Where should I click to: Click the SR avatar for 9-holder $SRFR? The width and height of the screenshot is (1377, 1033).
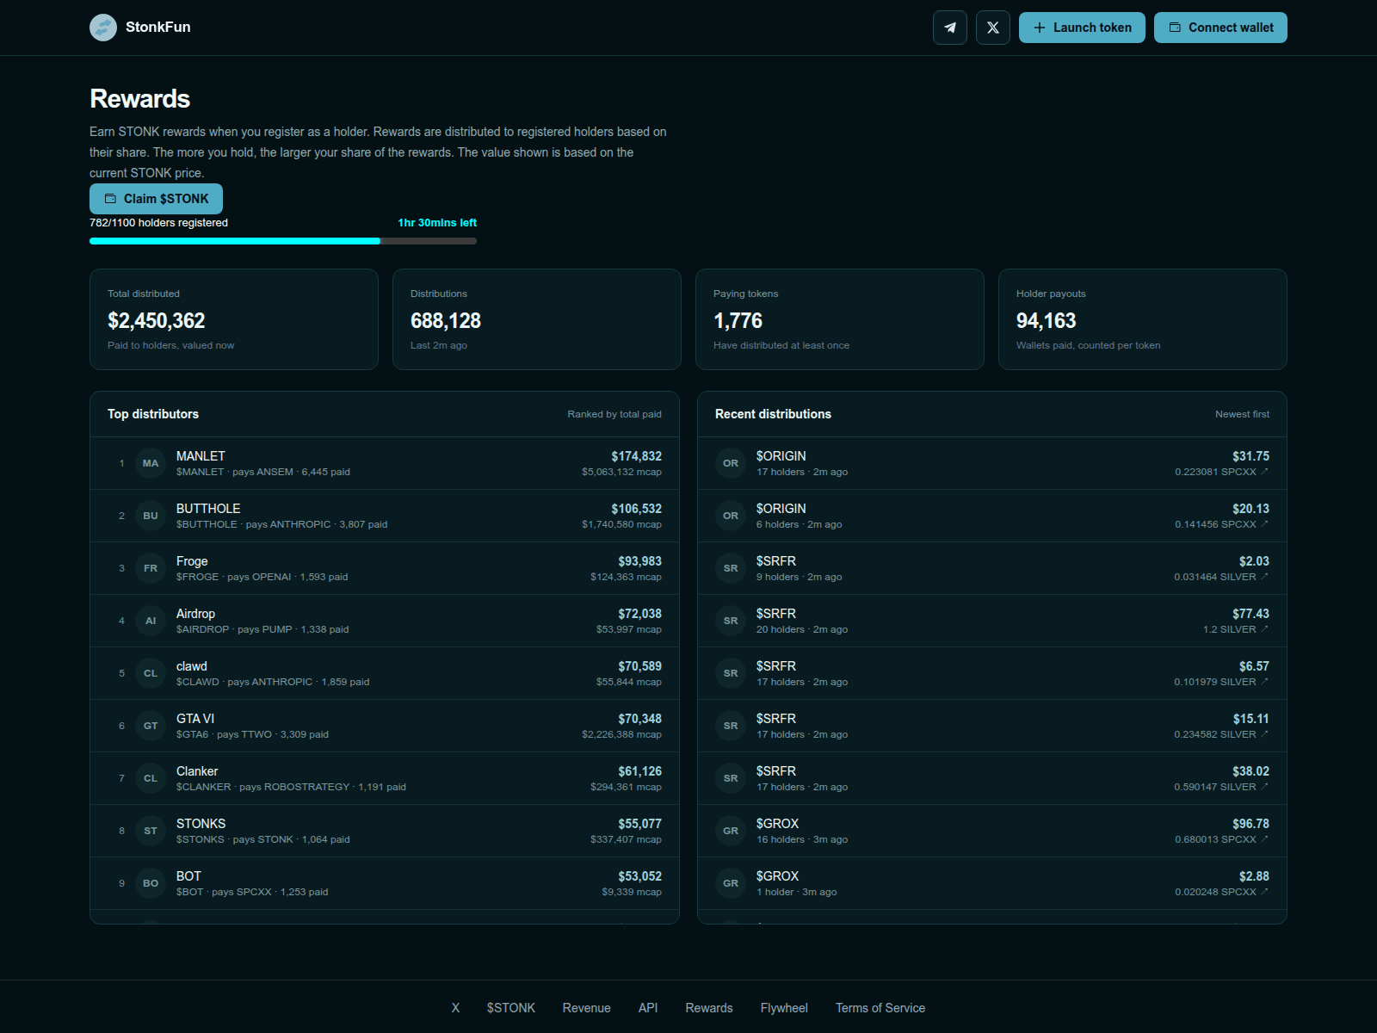pos(731,568)
